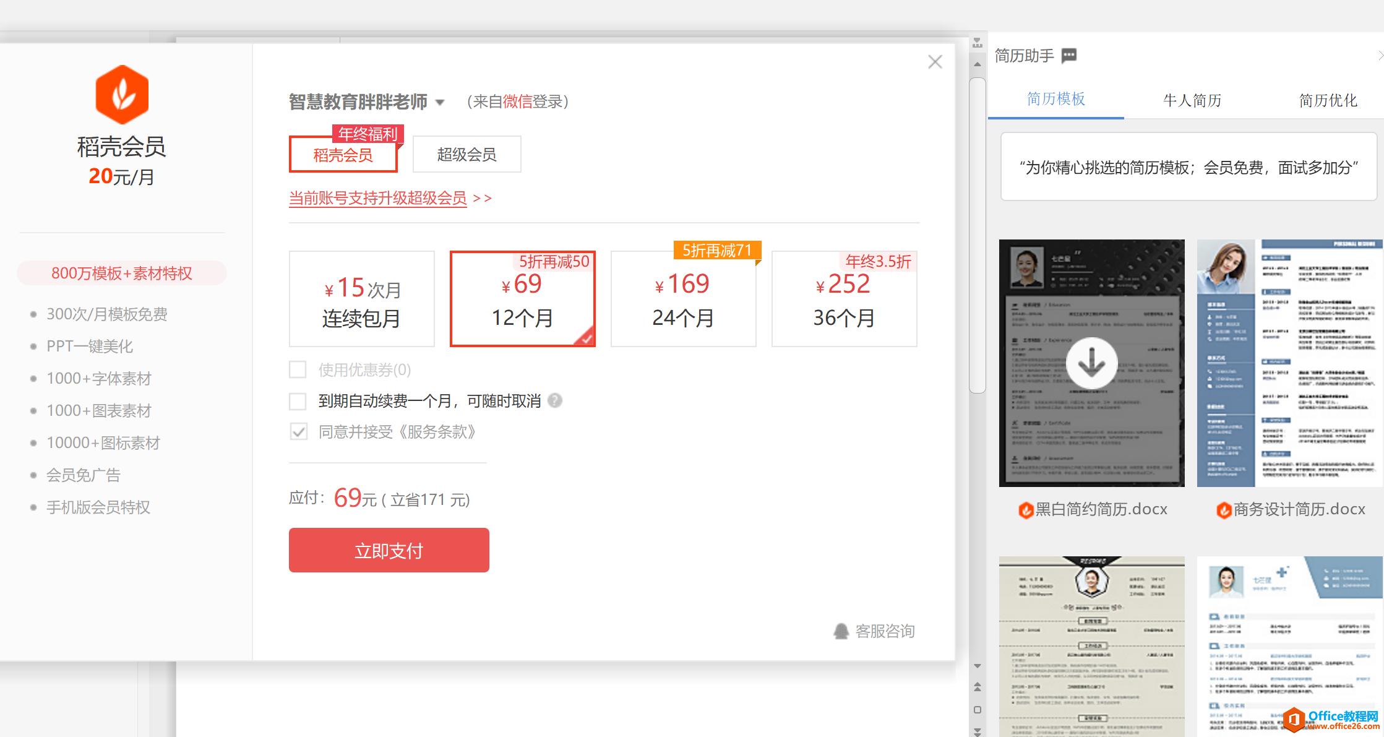Toggle 到期自动续费一个月 auto-renewal checkbox
The width and height of the screenshot is (1384, 737).
pyautogui.click(x=299, y=400)
